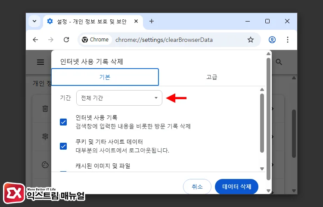Minimize the Chrome window
This screenshot has height=207, width=323.
tap(248, 21)
